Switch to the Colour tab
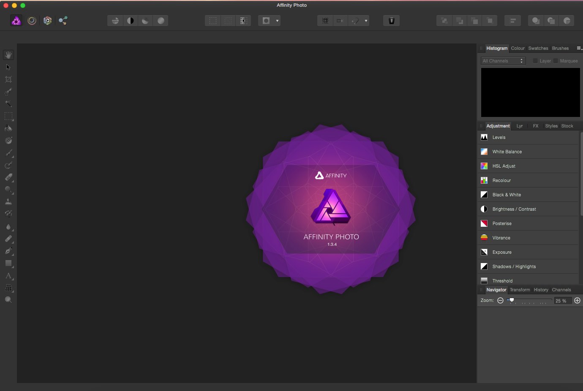 click(518, 48)
